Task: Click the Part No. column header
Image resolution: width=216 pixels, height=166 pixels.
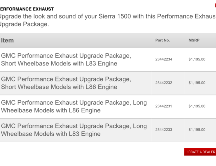Action: click(x=163, y=40)
